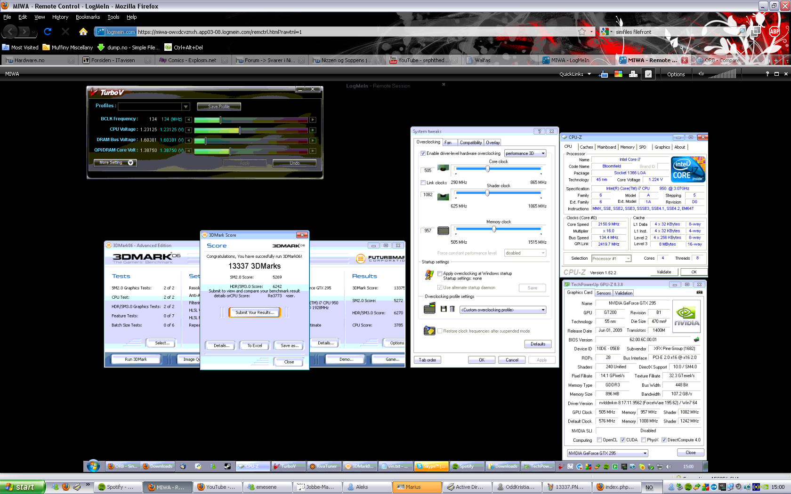Expand TurboV More Setting
Screen dimensions: 791x494
pos(115,163)
